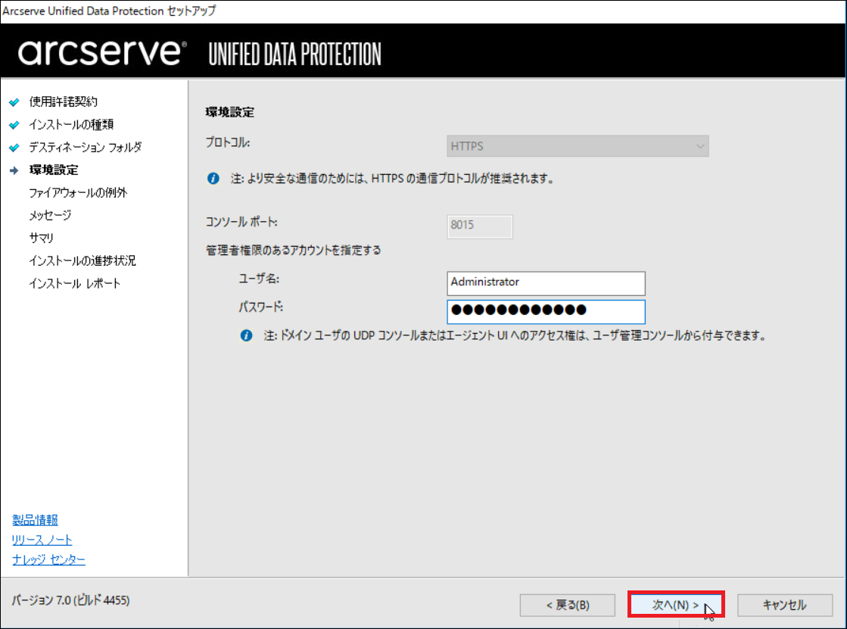Select the インストールの種類 step in sidebar
This screenshot has width=847, height=629.
click(x=71, y=124)
